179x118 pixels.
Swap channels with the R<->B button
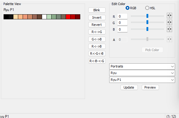[x=97, y=46]
